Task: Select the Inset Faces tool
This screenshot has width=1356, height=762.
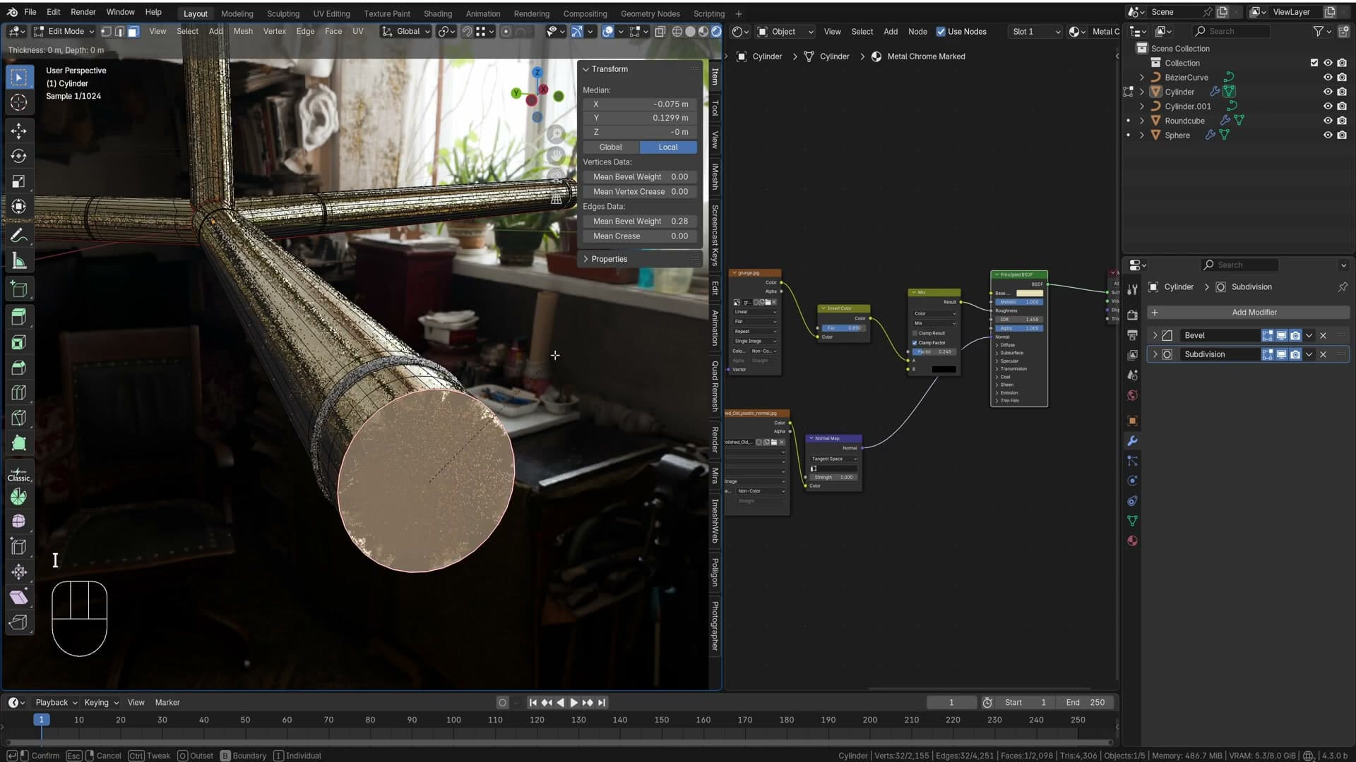Action: [x=19, y=342]
